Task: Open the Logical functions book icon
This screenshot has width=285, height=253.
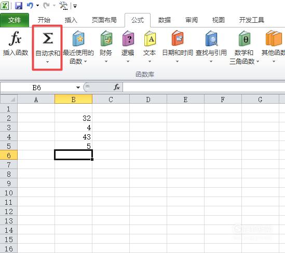Action: tap(128, 38)
